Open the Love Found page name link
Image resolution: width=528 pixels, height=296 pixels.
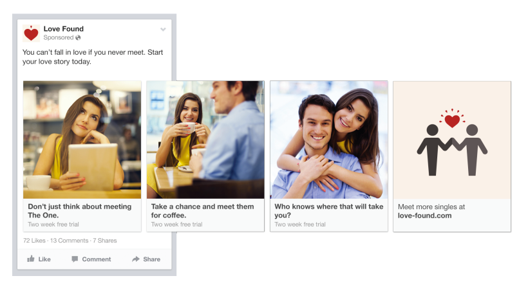(x=63, y=29)
